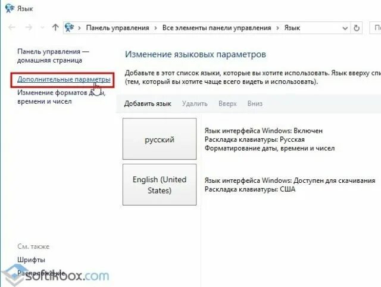
Task: Open recent locations dropdown arrow
Action: click(x=42, y=28)
